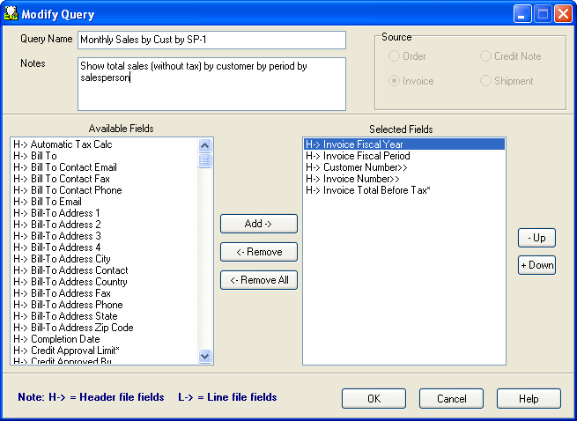
Task: Click the Query Name text field
Action: [x=211, y=40]
